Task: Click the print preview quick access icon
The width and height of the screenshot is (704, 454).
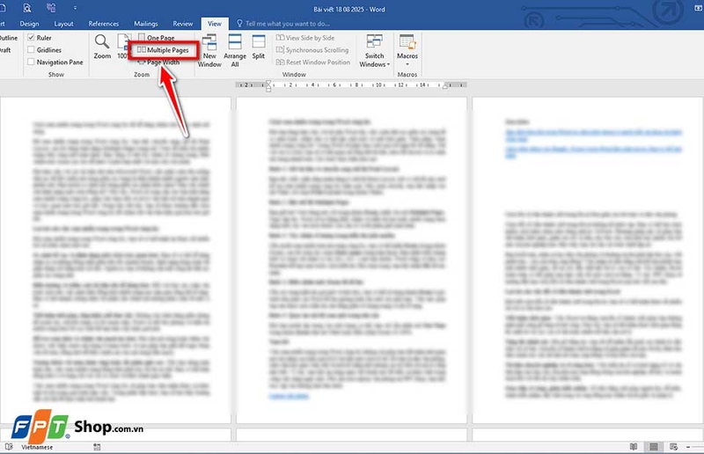Action: coord(27,8)
